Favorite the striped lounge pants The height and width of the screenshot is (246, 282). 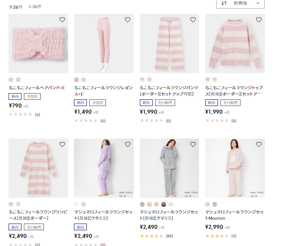click(x=193, y=20)
